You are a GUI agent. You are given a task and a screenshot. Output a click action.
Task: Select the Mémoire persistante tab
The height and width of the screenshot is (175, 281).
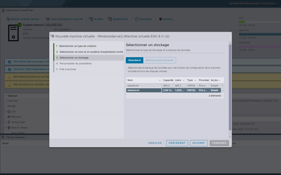(159, 60)
